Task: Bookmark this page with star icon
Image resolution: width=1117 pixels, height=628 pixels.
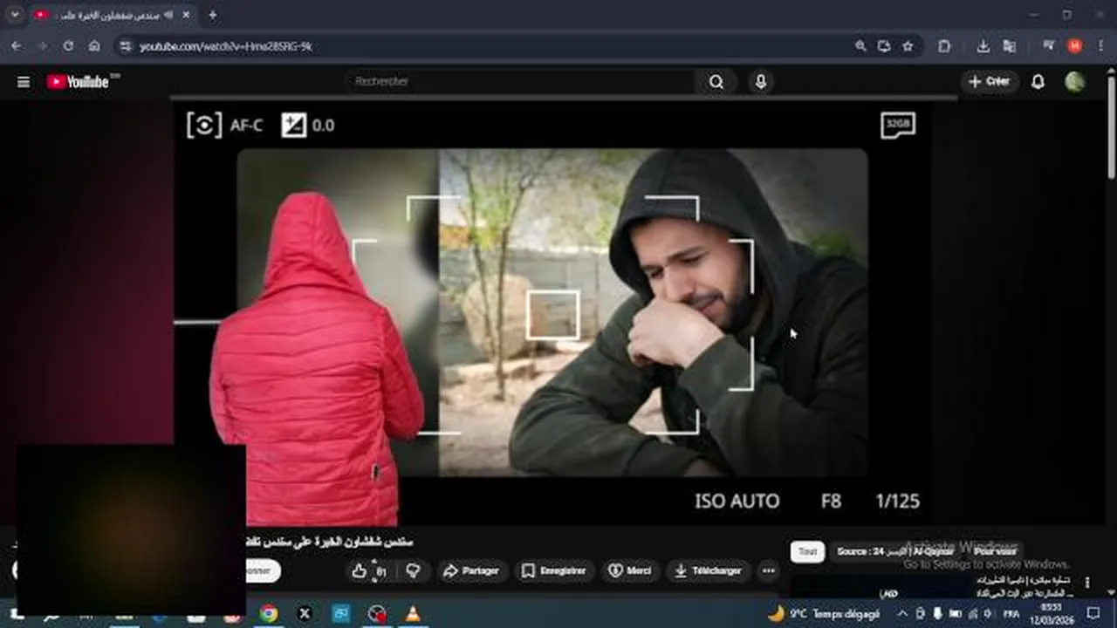Action: 908,46
